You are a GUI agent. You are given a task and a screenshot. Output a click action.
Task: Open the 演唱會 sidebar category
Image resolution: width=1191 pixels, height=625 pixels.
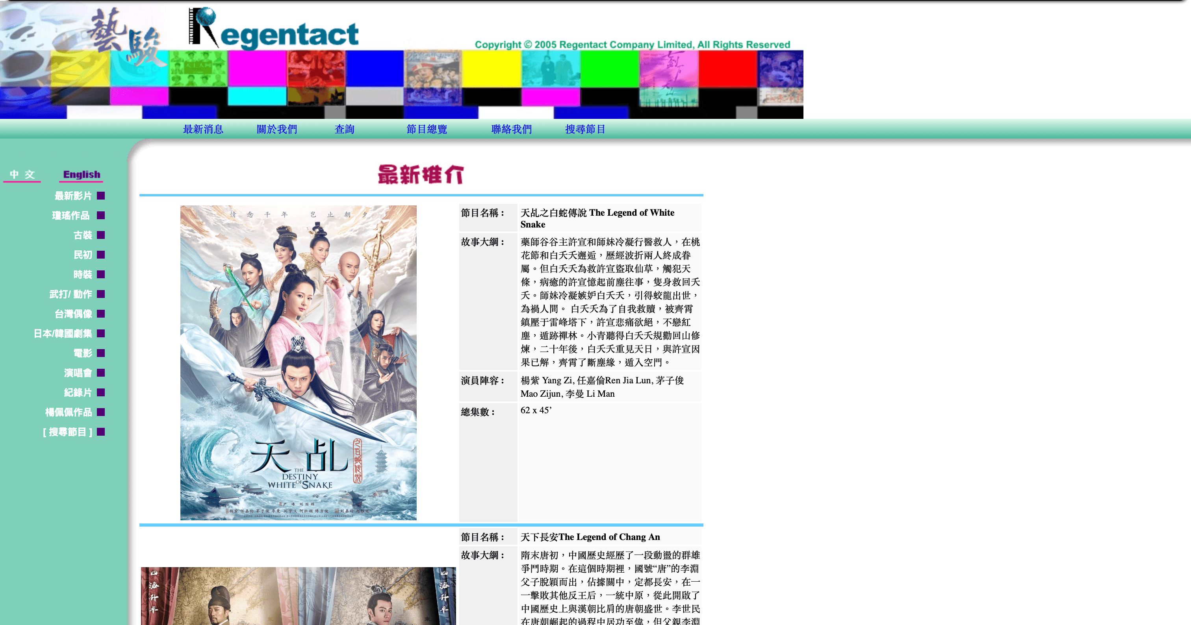click(78, 373)
